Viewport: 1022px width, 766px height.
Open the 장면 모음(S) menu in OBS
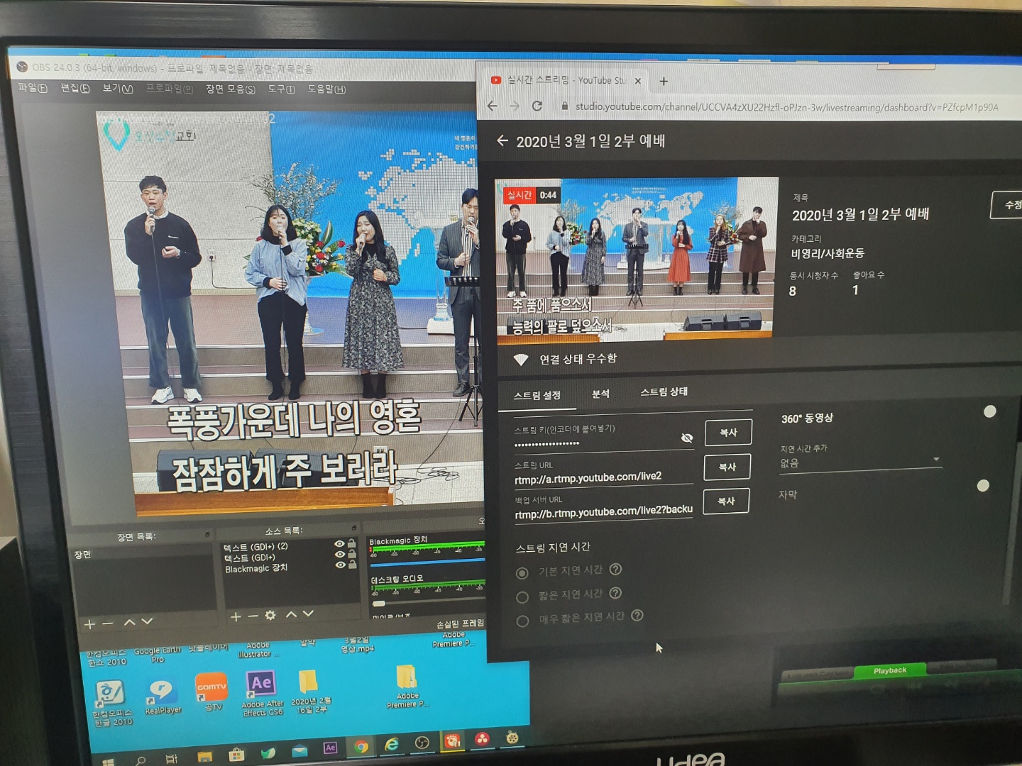point(231,89)
